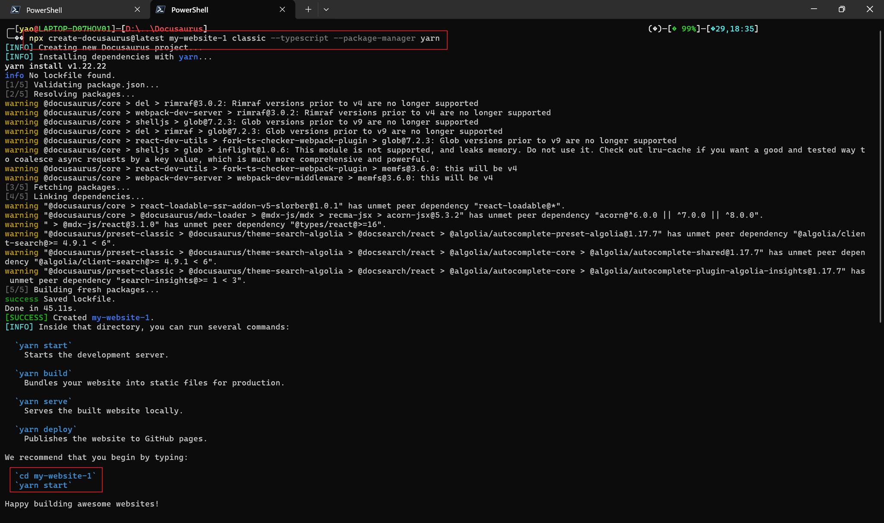Click the npx create-docusaurus command line
Image resolution: width=884 pixels, height=523 pixels.
234,38
